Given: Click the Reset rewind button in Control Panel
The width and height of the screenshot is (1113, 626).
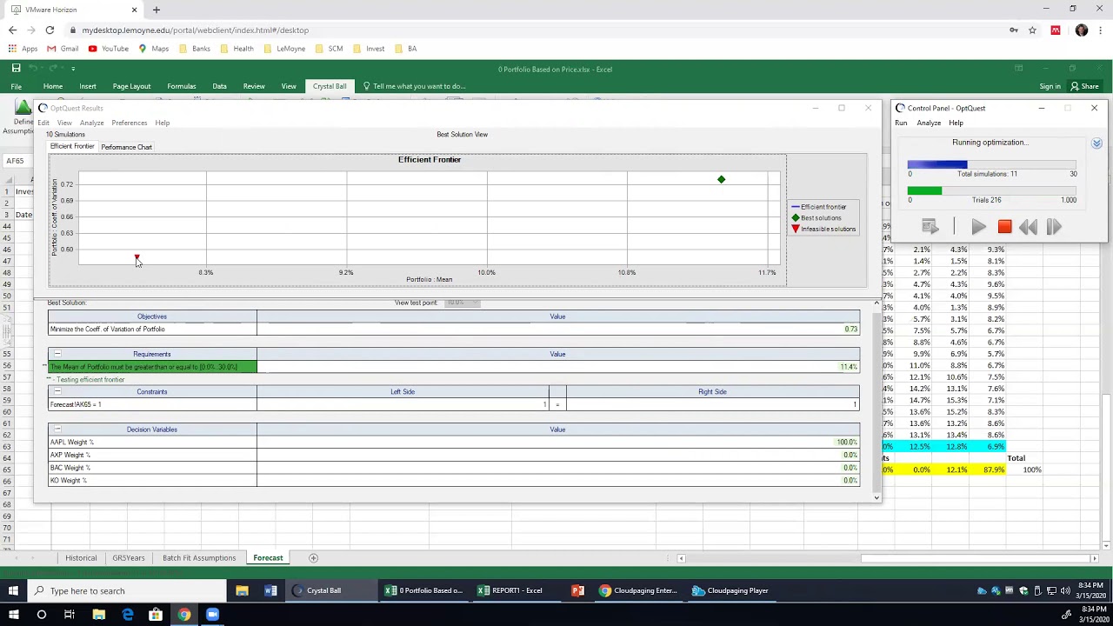Looking at the screenshot, I should 1029,227.
